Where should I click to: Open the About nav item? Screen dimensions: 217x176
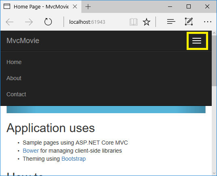14,78
